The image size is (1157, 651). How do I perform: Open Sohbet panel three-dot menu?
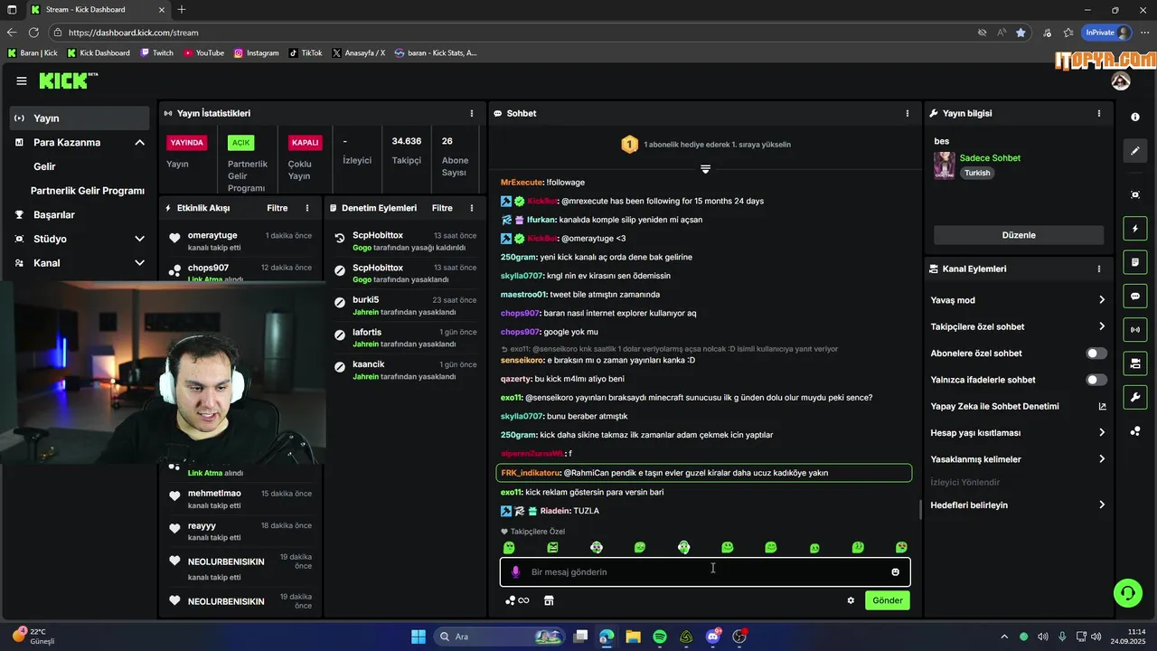coord(908,113)
